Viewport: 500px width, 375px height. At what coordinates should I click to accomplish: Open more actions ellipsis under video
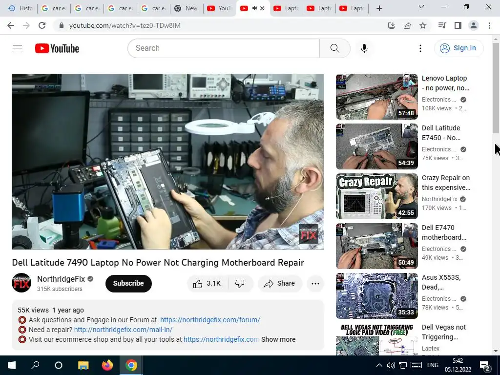click(x=315, y=284)
